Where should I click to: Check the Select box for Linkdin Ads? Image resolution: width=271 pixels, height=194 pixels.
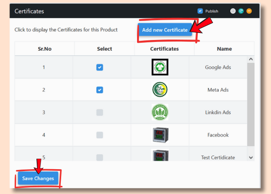(x=99, y=113)
